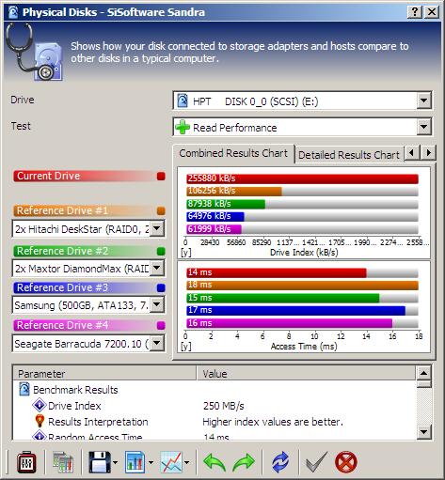Click the green plus Read Performance icon

pos(183,127)
